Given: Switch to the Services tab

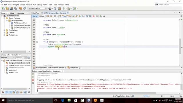Looking at the screenshot, I should pyautogui.click(x=21, y=13).
